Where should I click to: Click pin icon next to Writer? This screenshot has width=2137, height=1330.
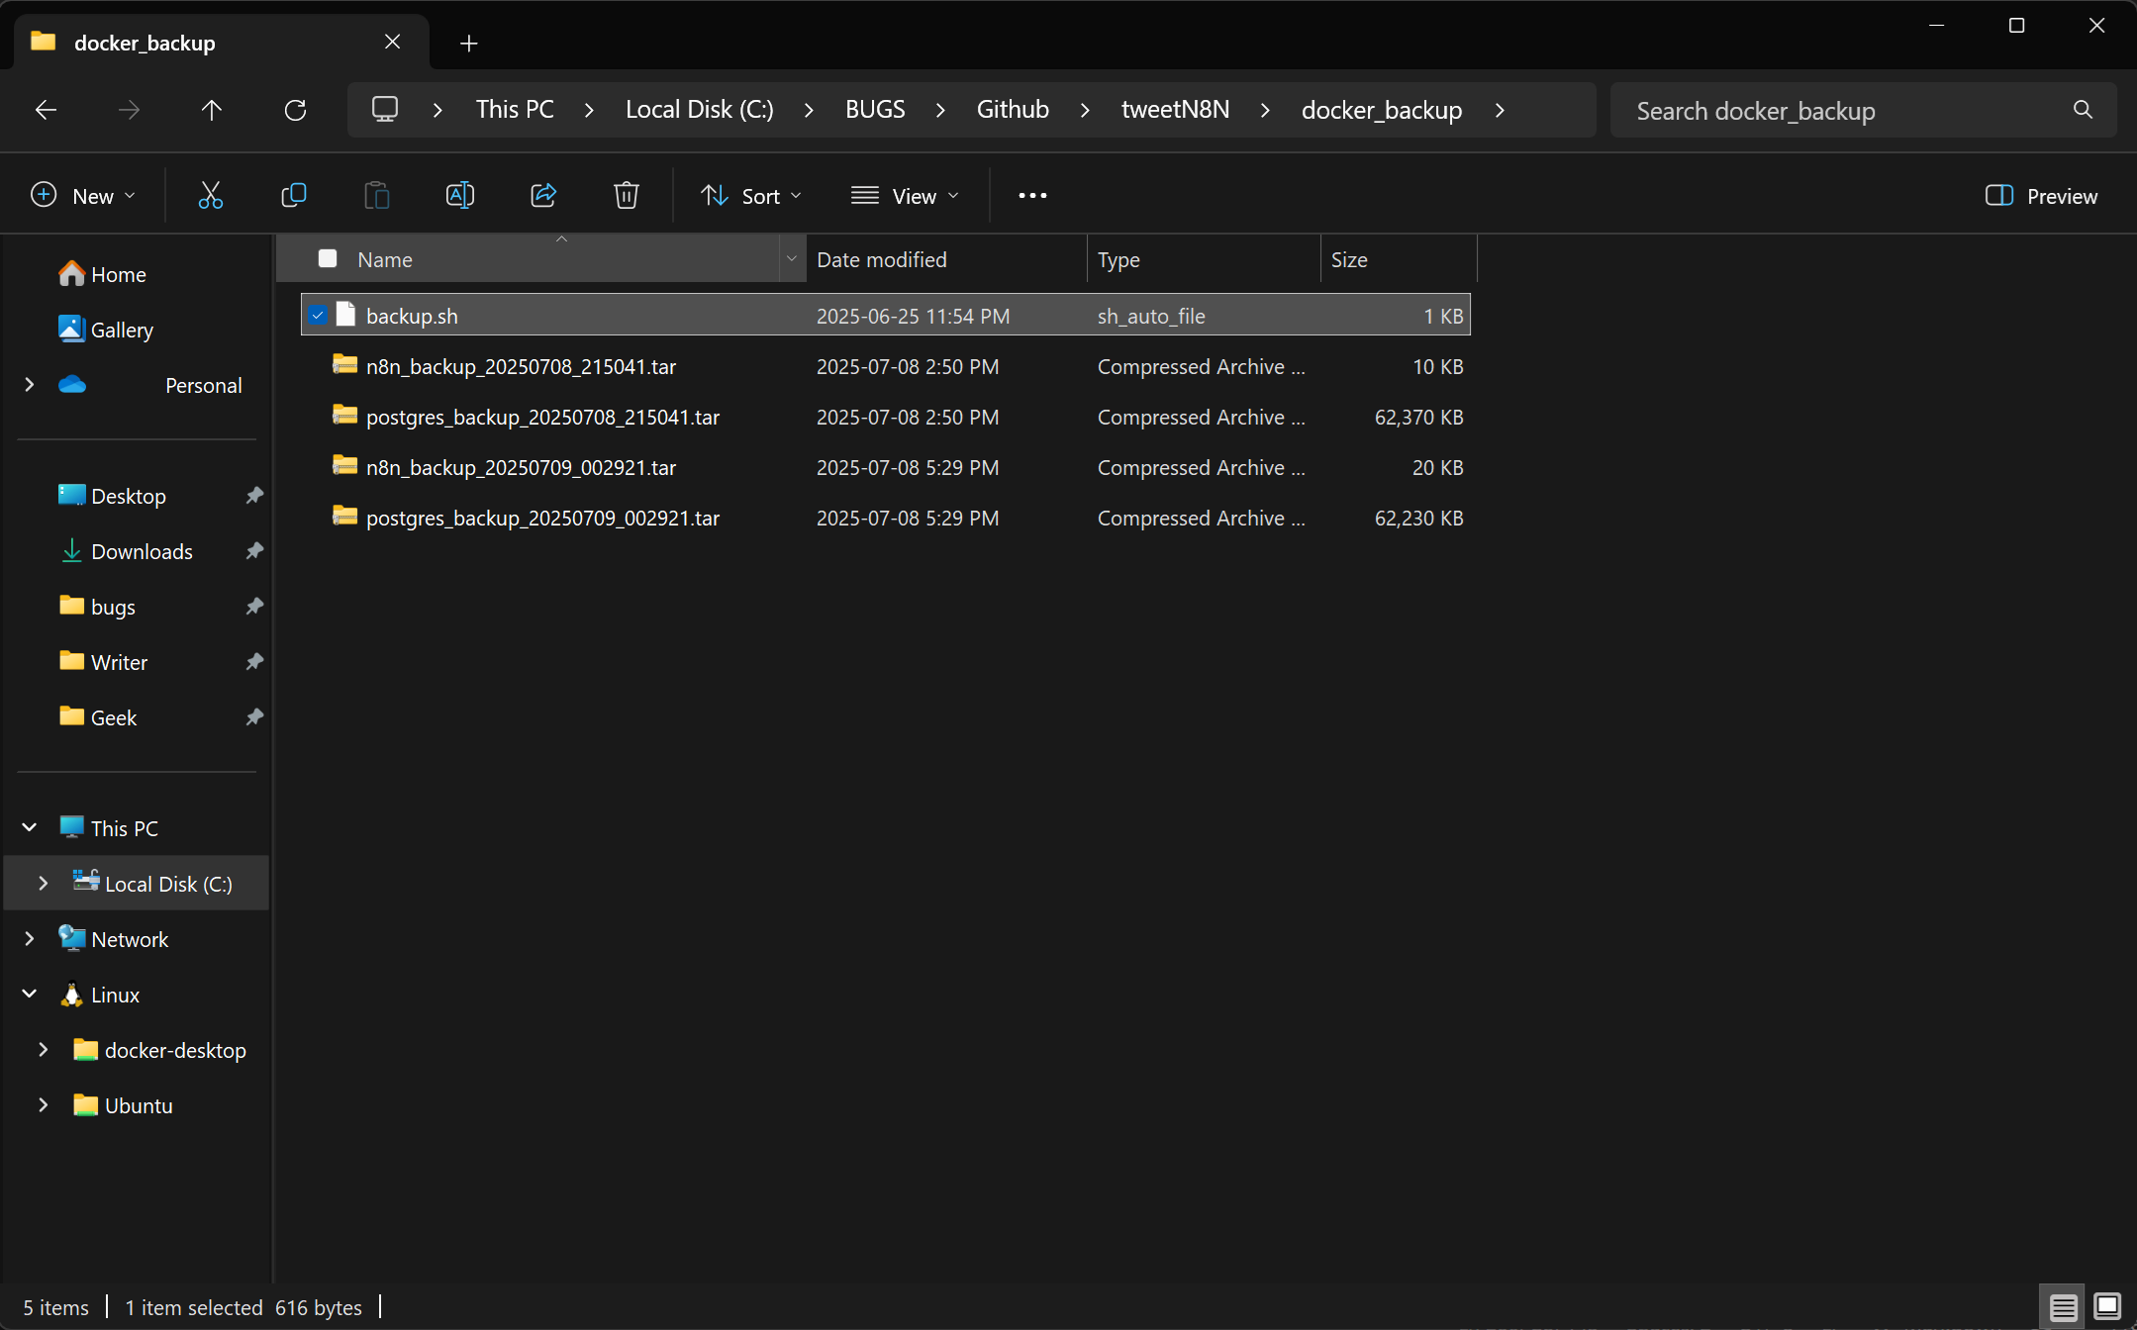pos(254,661)
